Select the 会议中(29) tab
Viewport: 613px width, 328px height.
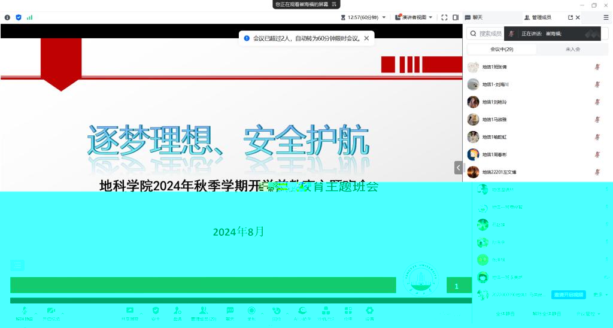(x=502, y=49)
